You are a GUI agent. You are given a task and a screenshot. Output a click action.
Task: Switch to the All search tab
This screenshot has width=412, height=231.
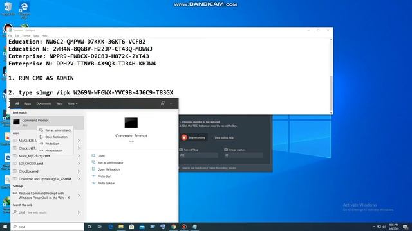point(17,103)
